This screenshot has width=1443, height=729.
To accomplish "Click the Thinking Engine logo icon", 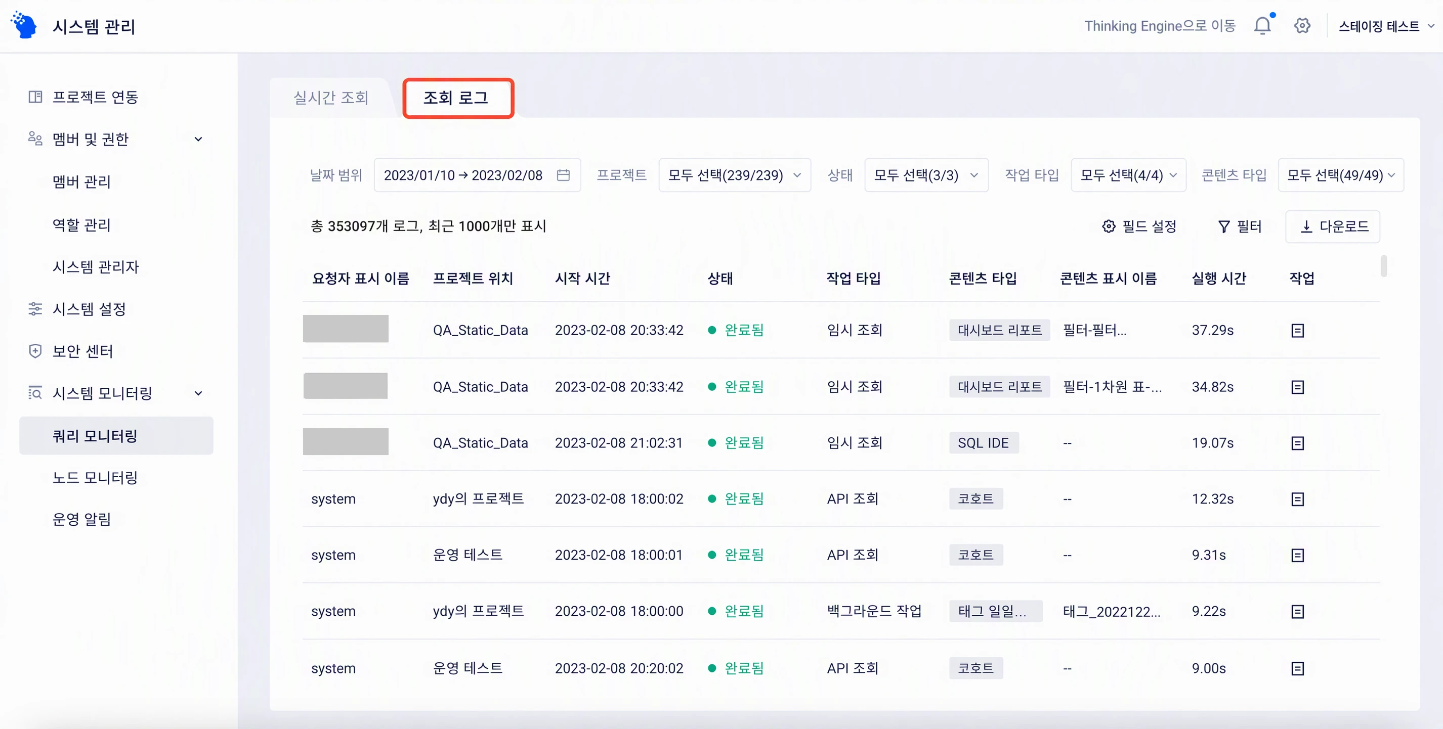I will coord(24,25).
